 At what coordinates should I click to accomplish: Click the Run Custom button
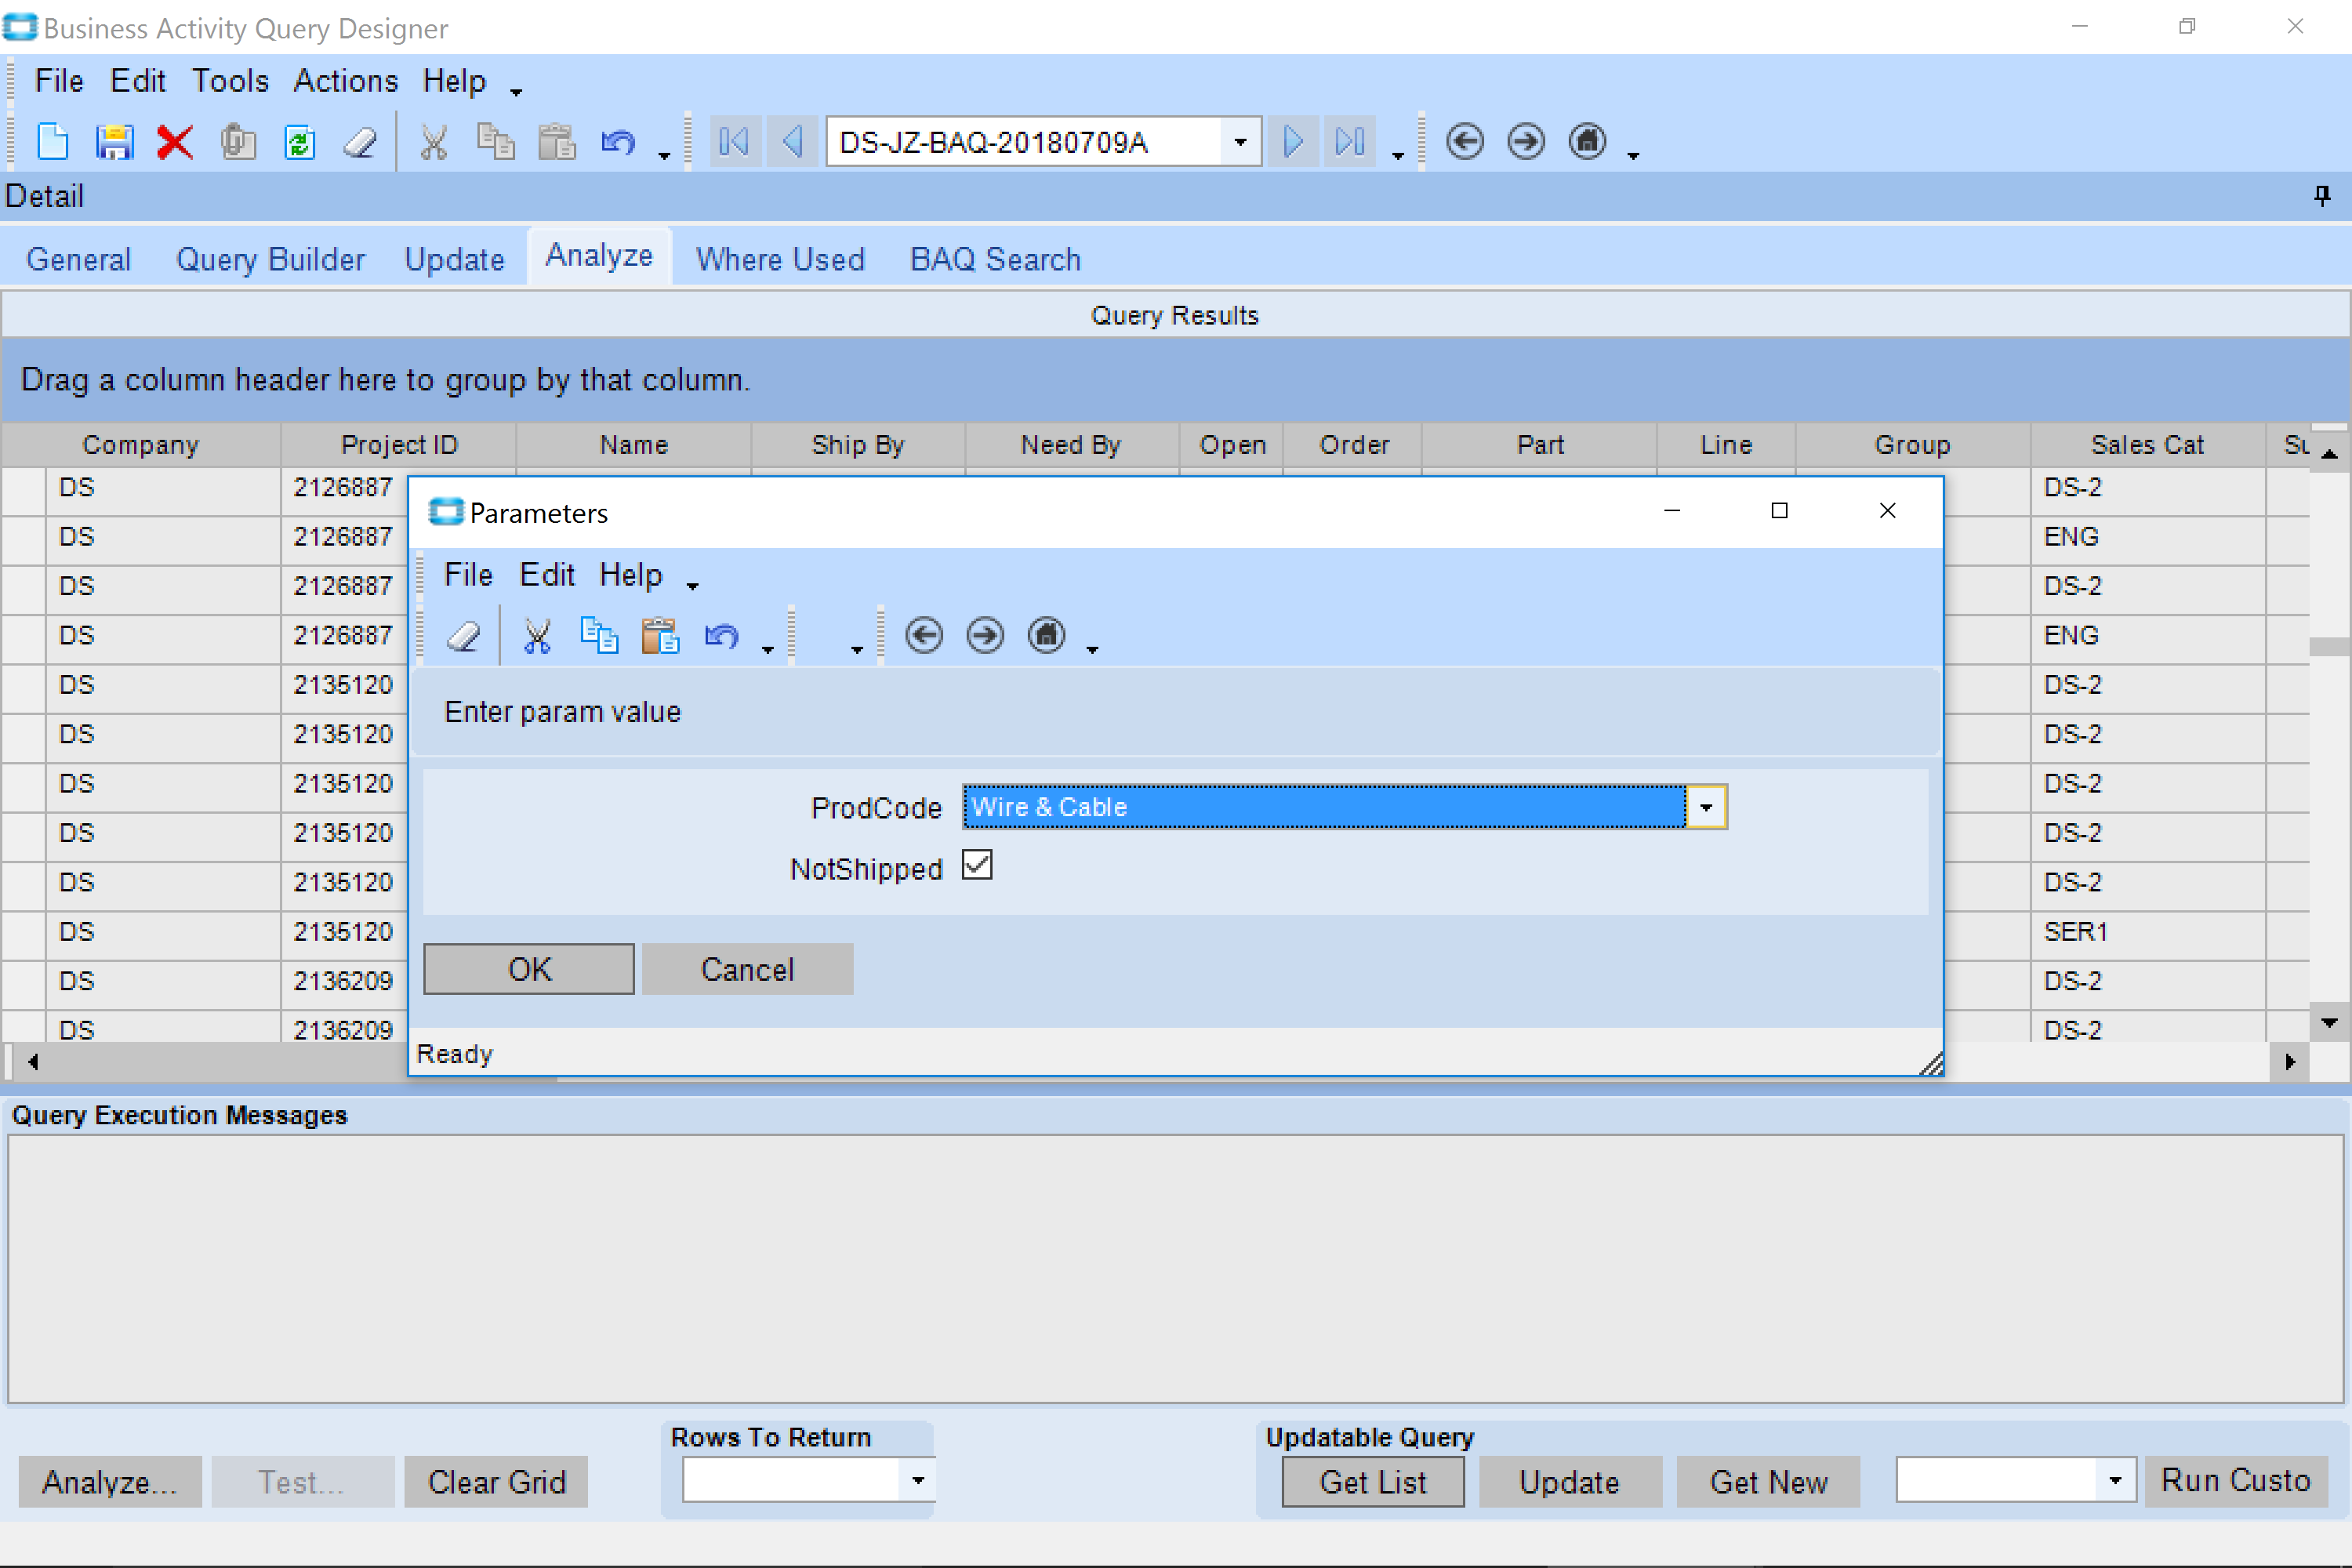coord(2236,1481)
